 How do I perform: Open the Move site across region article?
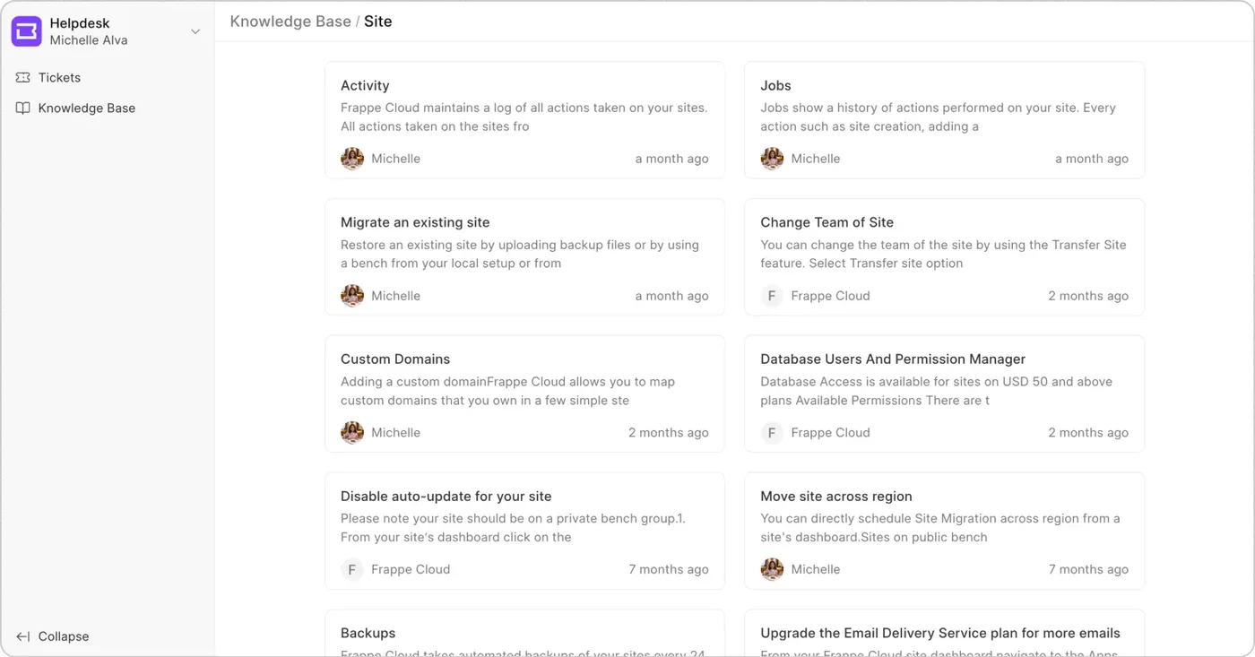[944, 531]
